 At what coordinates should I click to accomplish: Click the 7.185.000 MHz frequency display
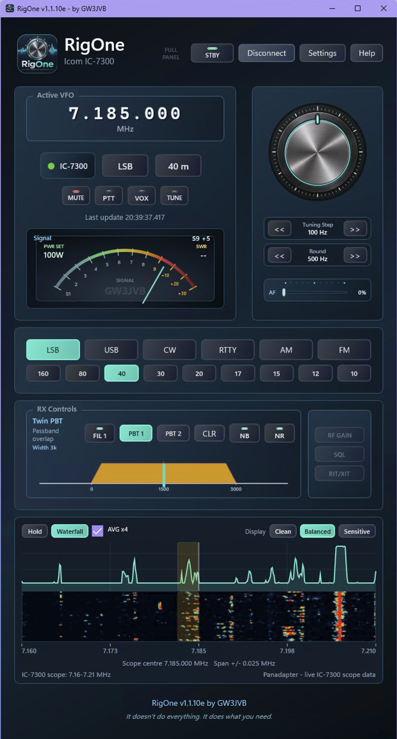point(125,119)
